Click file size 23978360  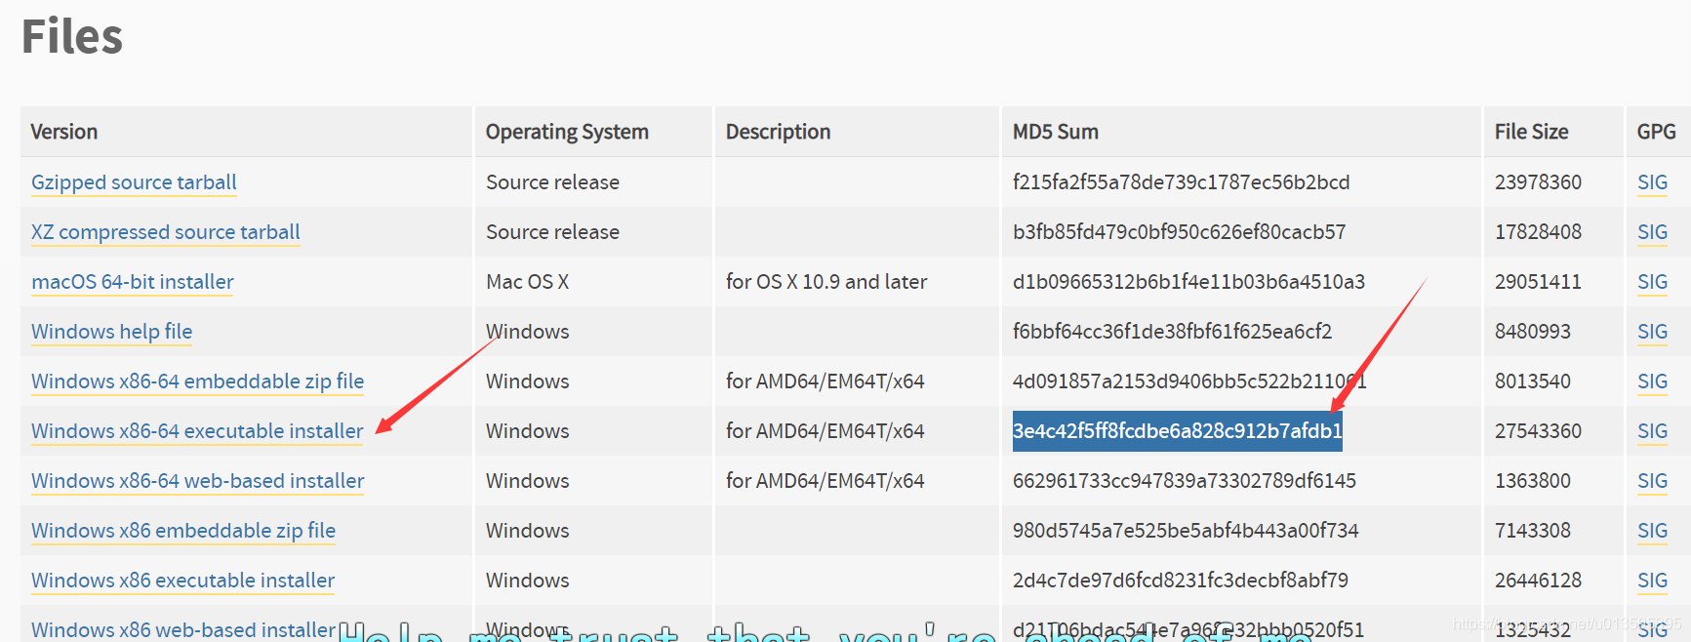[x=1539, y=182]
